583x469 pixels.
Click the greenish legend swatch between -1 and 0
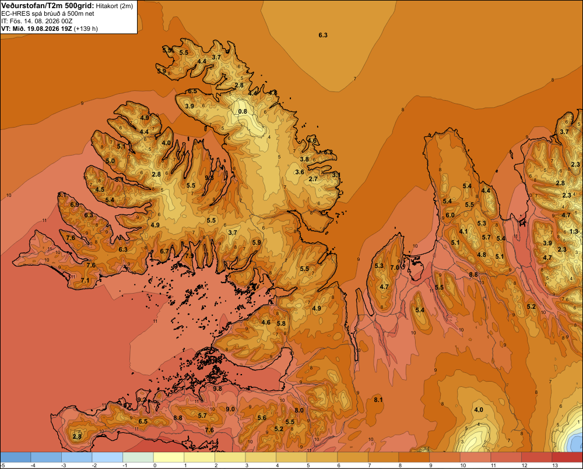pos(138,457)
